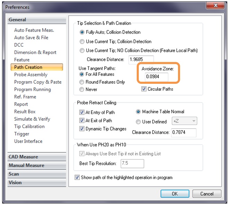Uncheck At Entry of Path
Screen dimensions: 229x205
click(82, 112)
